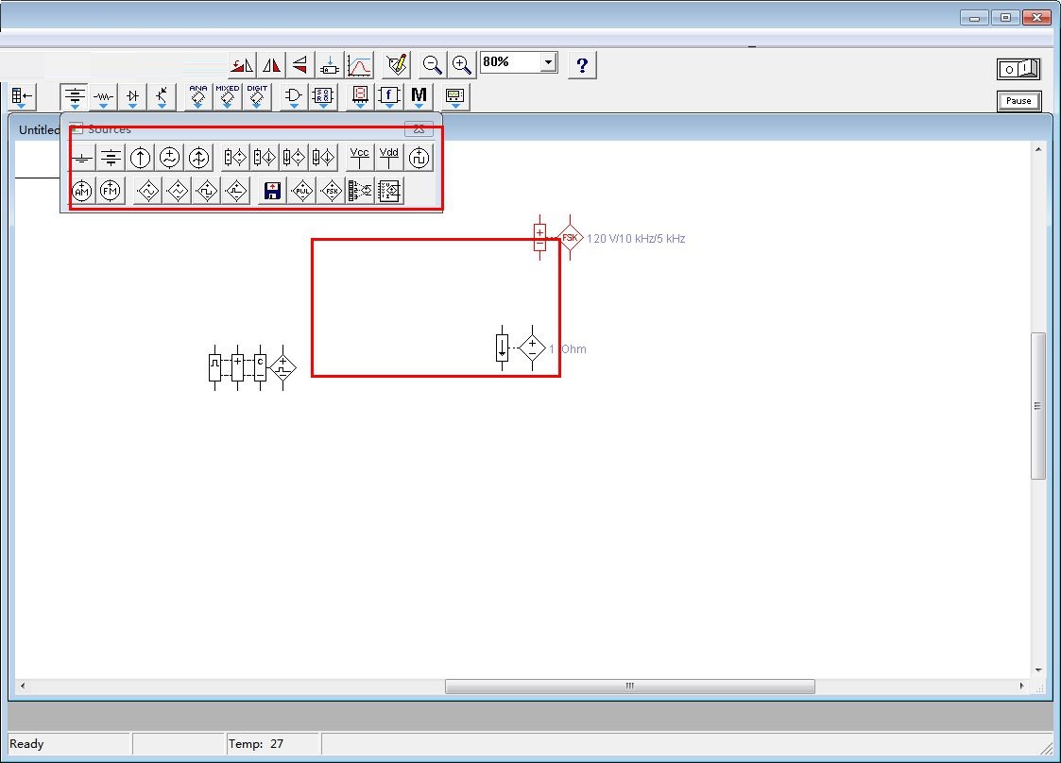Toggle the simulation power switch
Viewport: 1061px width, 763px height.
(x=1018, y=69)
